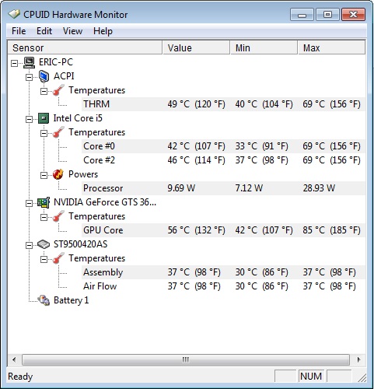Image resolution: width=374 pixels, height=389 pixels.
Task: Click the ST9500420AS hard drive icon
Action: pyautogui.click(x=44, y=244)
